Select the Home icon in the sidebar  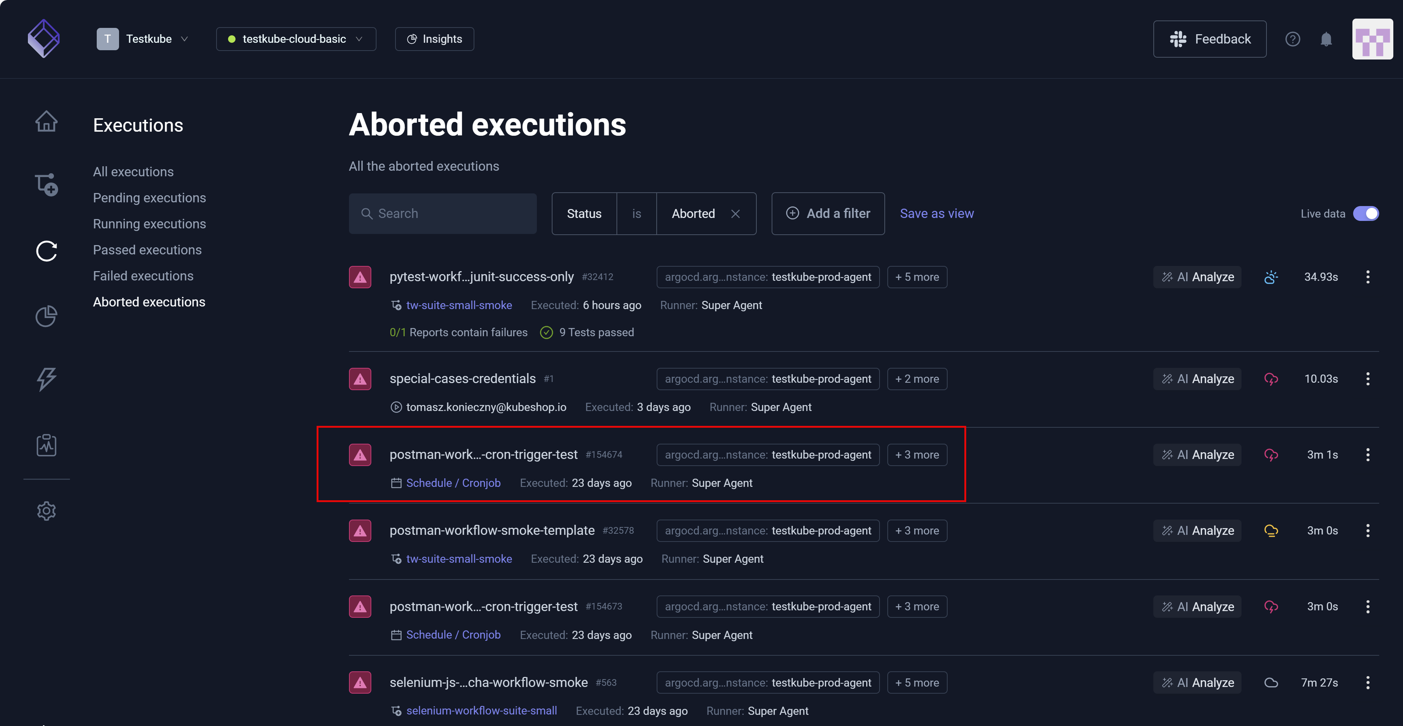[x=46, y=121]
